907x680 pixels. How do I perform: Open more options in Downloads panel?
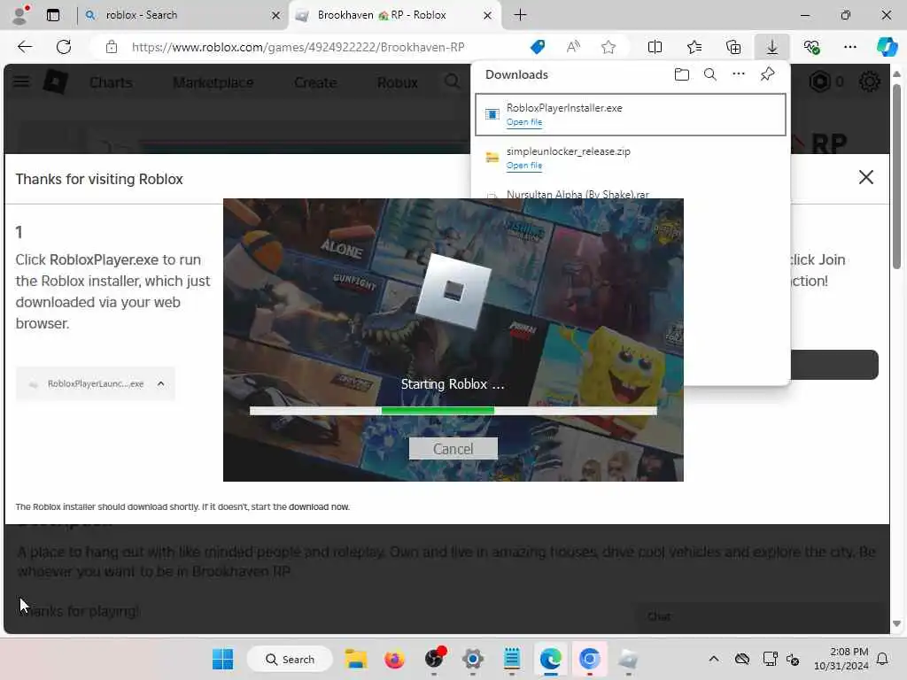tap(738, 74)
